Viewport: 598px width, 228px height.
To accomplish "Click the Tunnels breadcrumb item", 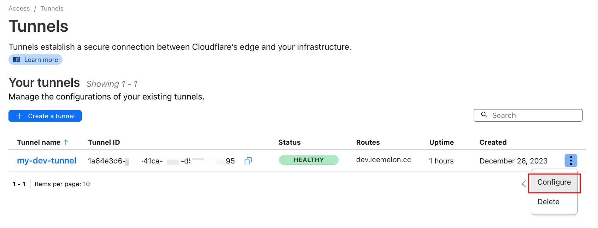I will pos(52,8).
